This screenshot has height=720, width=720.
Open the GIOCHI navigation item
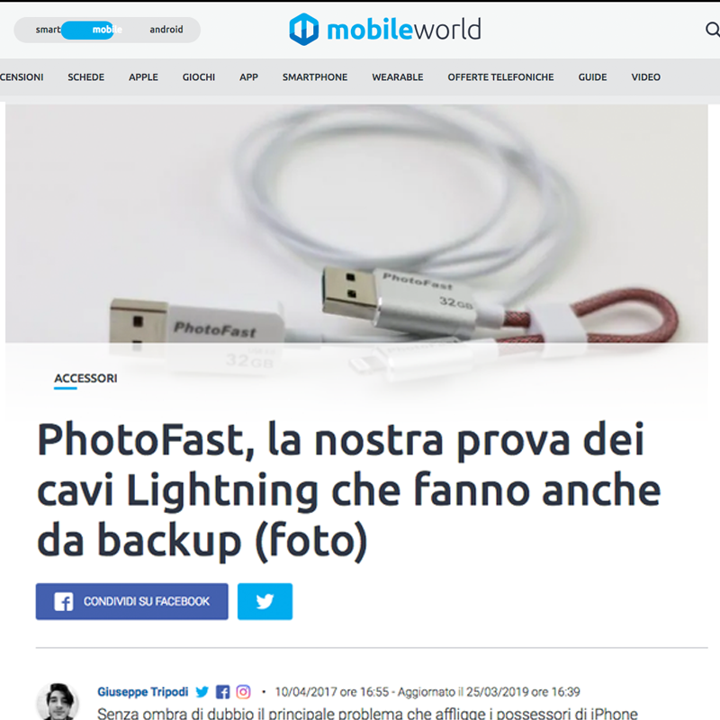coord(199,77)
